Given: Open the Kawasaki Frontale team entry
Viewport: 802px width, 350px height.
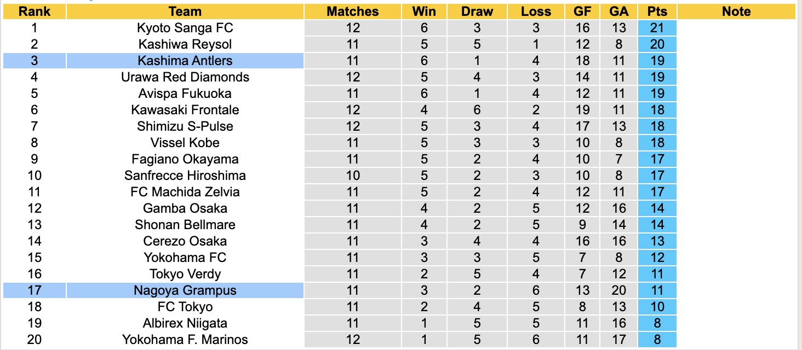Looking at the screenshot, I should (185, 110).
